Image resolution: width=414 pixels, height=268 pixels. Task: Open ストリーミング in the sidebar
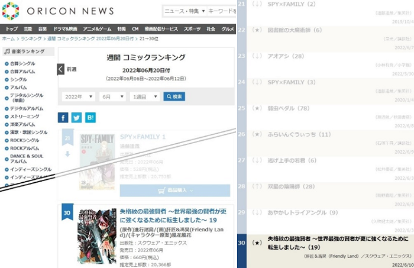pos(25,117)
